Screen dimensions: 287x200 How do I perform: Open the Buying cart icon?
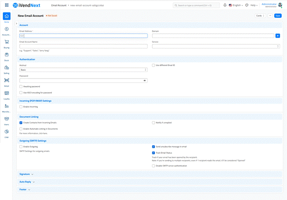(6, 42)
